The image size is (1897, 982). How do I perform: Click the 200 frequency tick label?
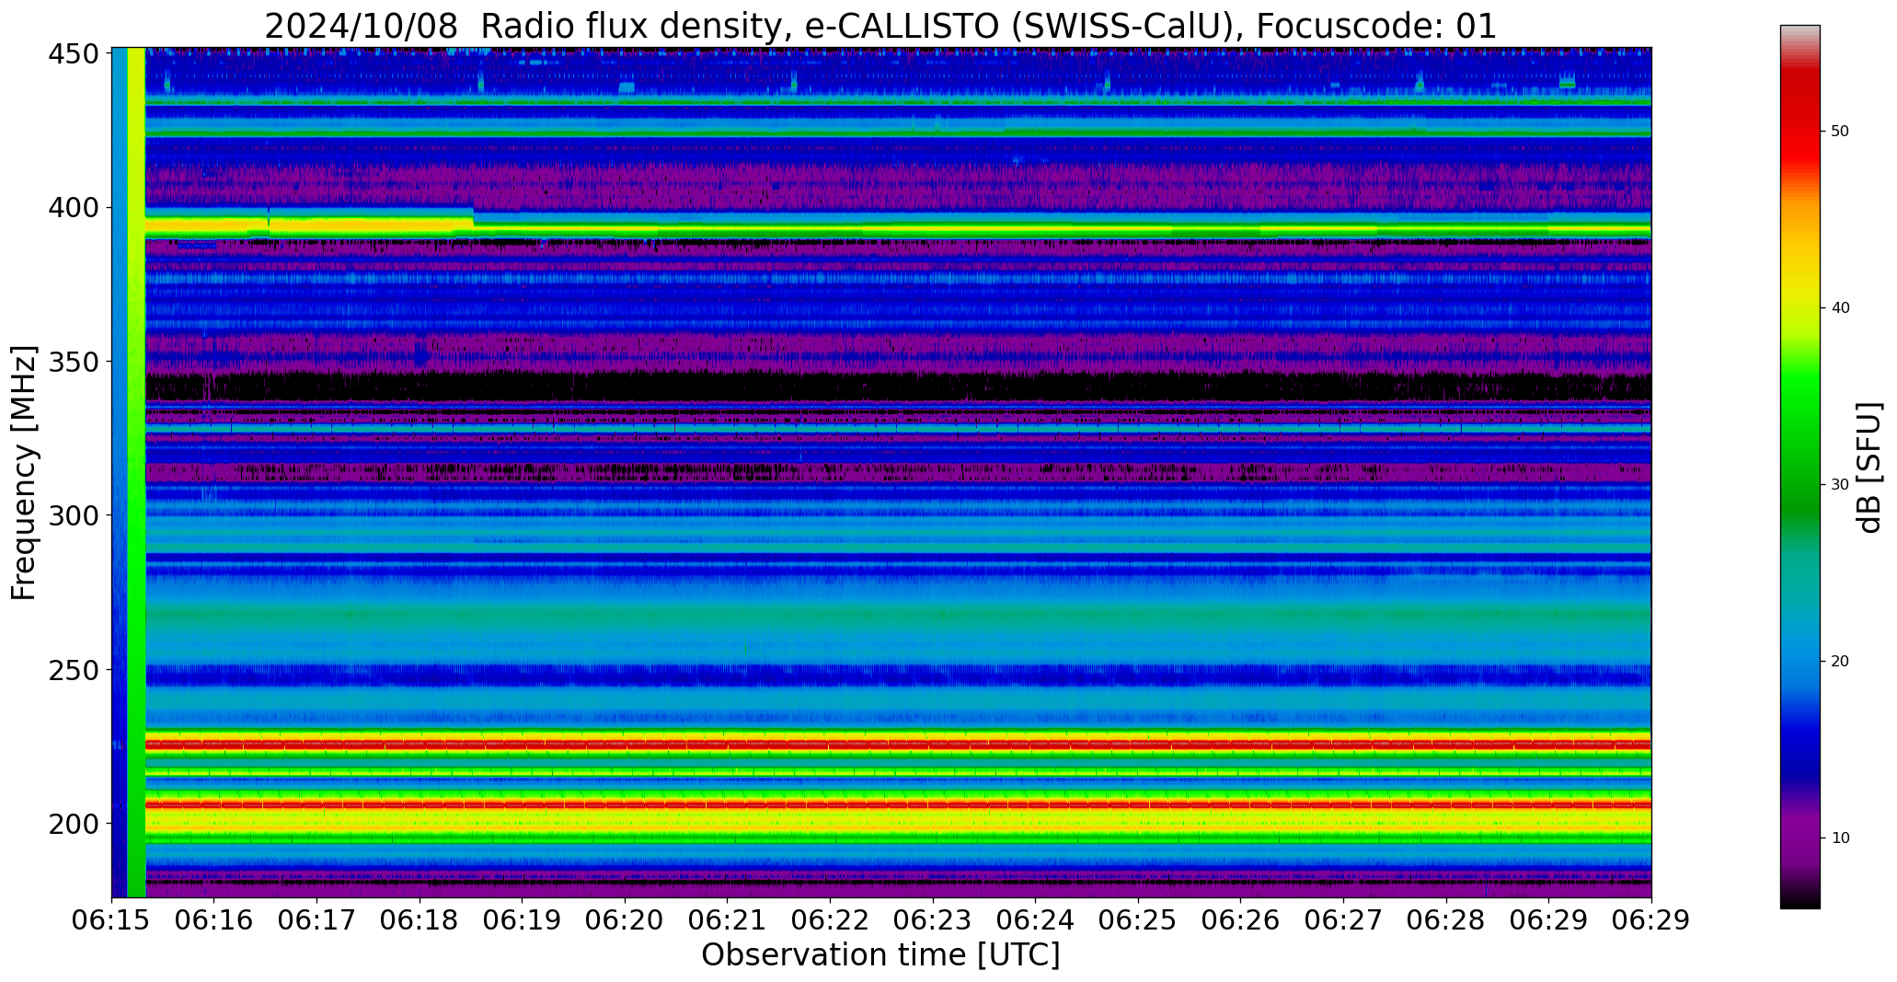click(x=74, y=824)
